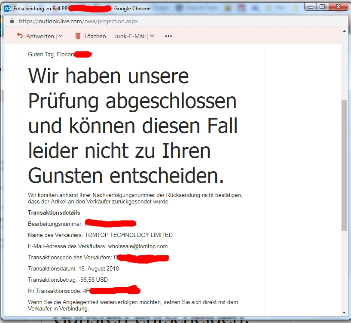The image size is (351, 323).
Task: Click the Junk-E-Mail toolbar label
Action: (x=130, y=36)
